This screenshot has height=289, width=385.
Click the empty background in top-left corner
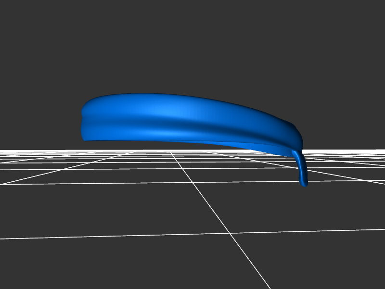tap(19, 19)
